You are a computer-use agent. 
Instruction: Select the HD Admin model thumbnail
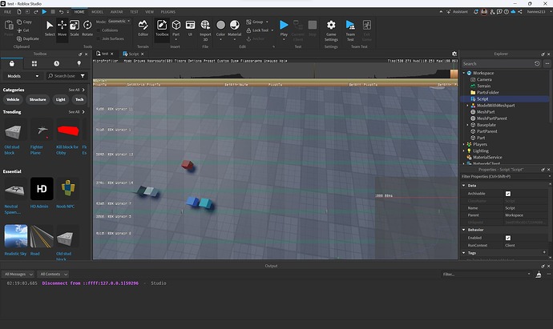pos(42,189)
